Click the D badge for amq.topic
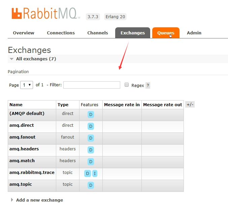The width and height of the screenshot is (228, 208). coord(91,185)
